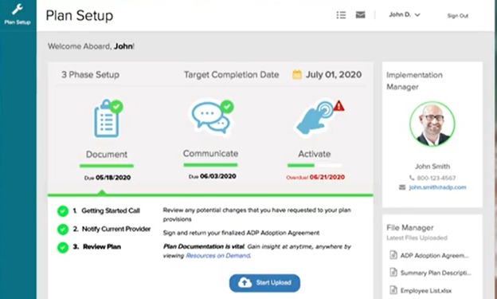
Task: Switch to the Activate phase tab
Action: coord(315,154)
